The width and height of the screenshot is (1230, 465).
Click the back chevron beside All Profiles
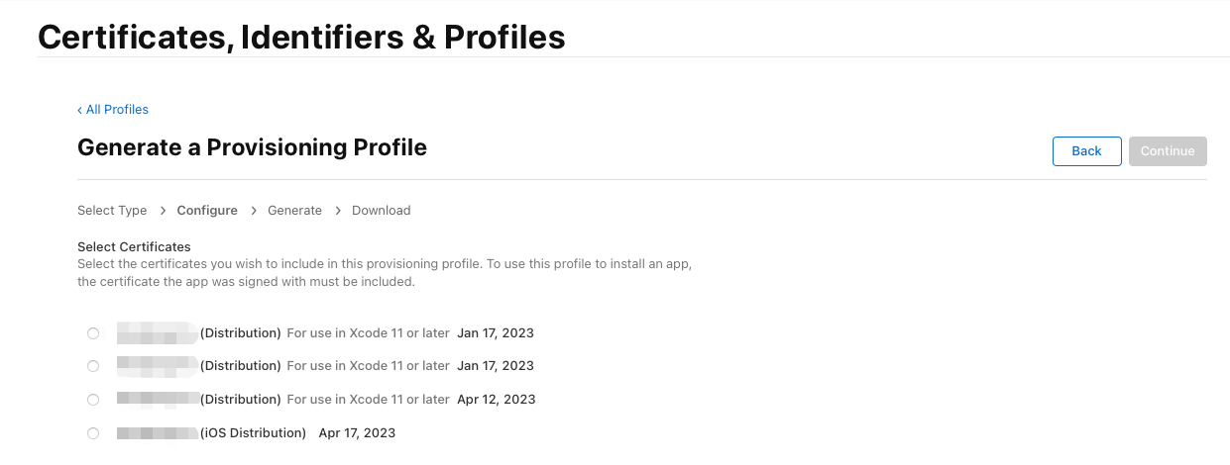click(80, 110)
